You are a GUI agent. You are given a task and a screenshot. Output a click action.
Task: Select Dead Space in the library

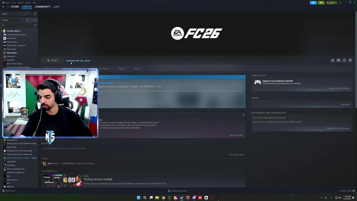pyautogui.click(x=12, y=53)
